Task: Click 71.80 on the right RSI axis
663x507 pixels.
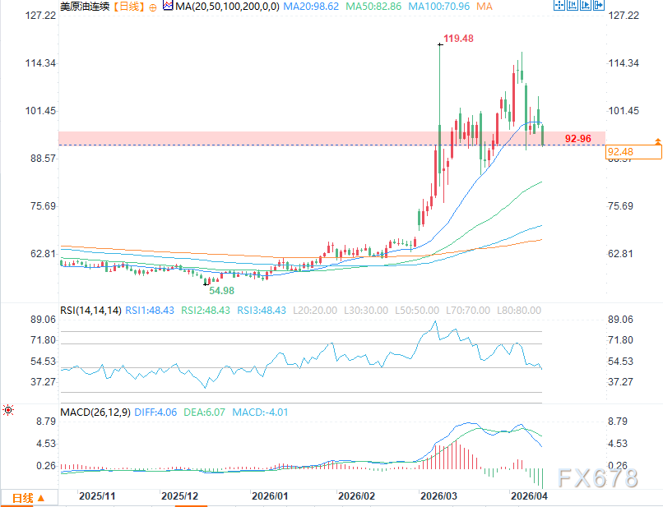Action: (x=620, y=340)
